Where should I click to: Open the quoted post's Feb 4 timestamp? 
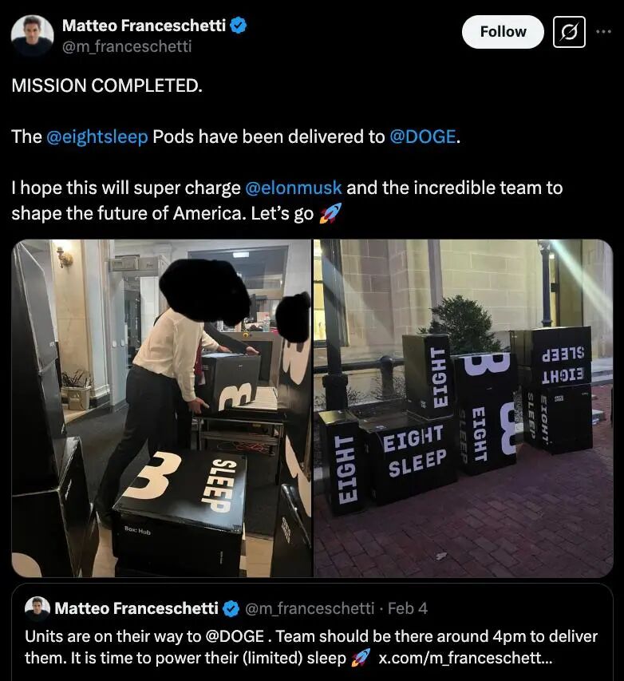[407, 608]
